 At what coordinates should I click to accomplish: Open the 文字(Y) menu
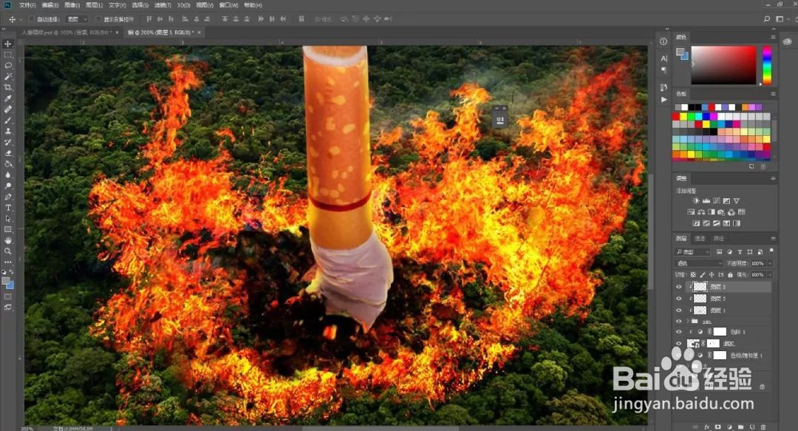click(x=117, y=5)
